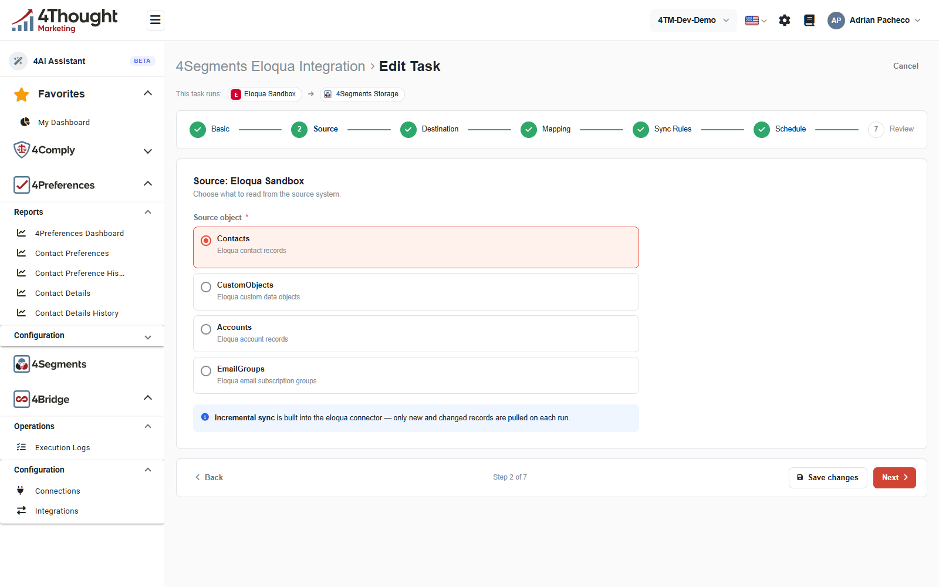
Task: Click the 4Bridge infinity icon
Action: click(22, 399)
